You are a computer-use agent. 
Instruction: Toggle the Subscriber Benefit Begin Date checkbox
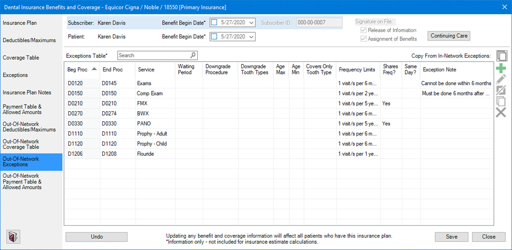pos(214,22)
